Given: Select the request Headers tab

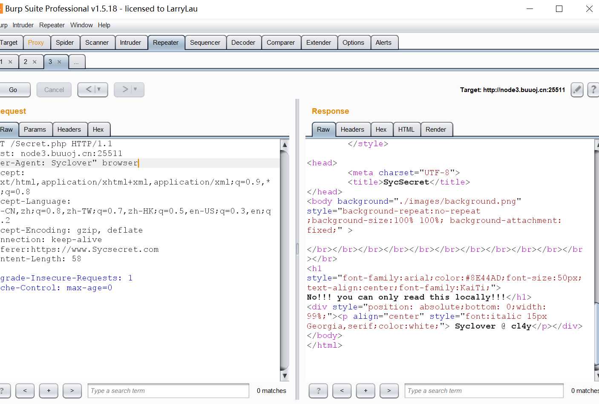Looking at the screenshot, I should 69,130.
